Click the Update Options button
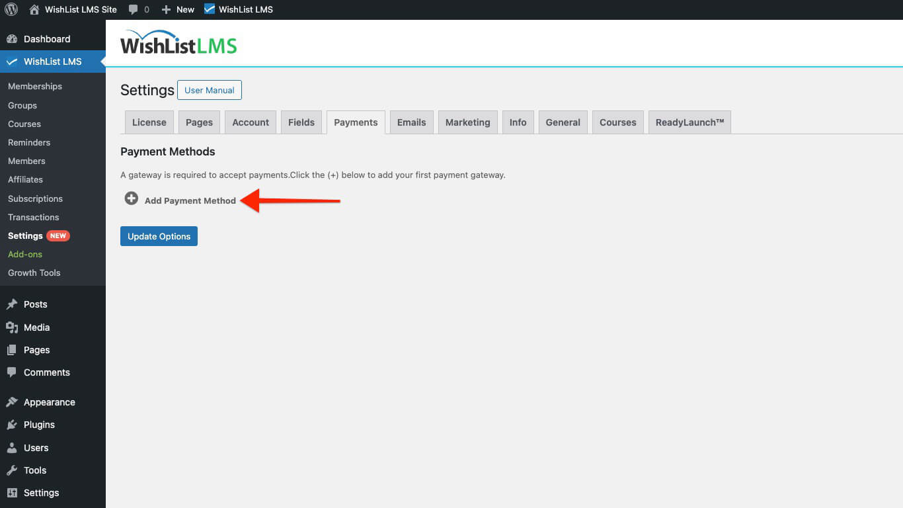The width and height of the screenshot is (903, 508). coord(159,236)
